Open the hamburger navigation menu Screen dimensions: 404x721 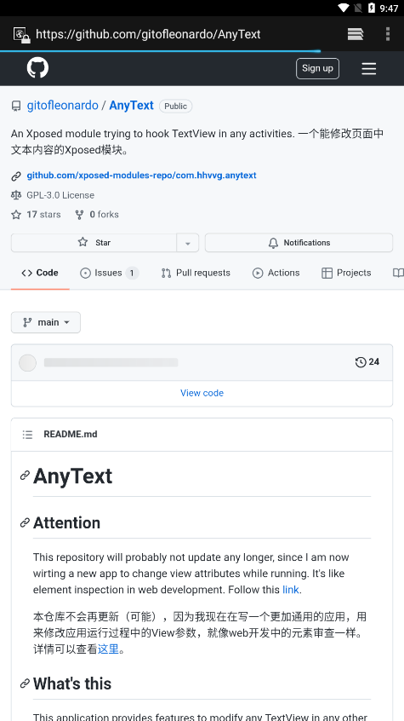pyautogui.click(x=368, y=68)
